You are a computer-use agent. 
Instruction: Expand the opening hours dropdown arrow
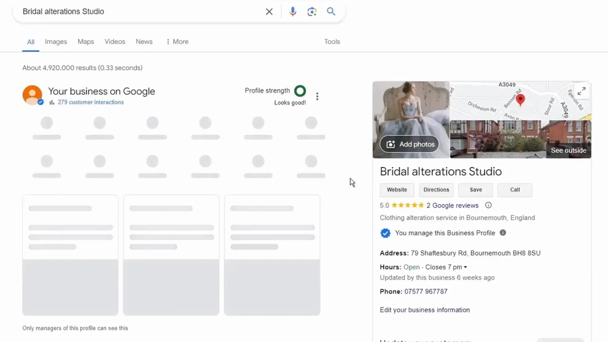click(x=465, y=267)
